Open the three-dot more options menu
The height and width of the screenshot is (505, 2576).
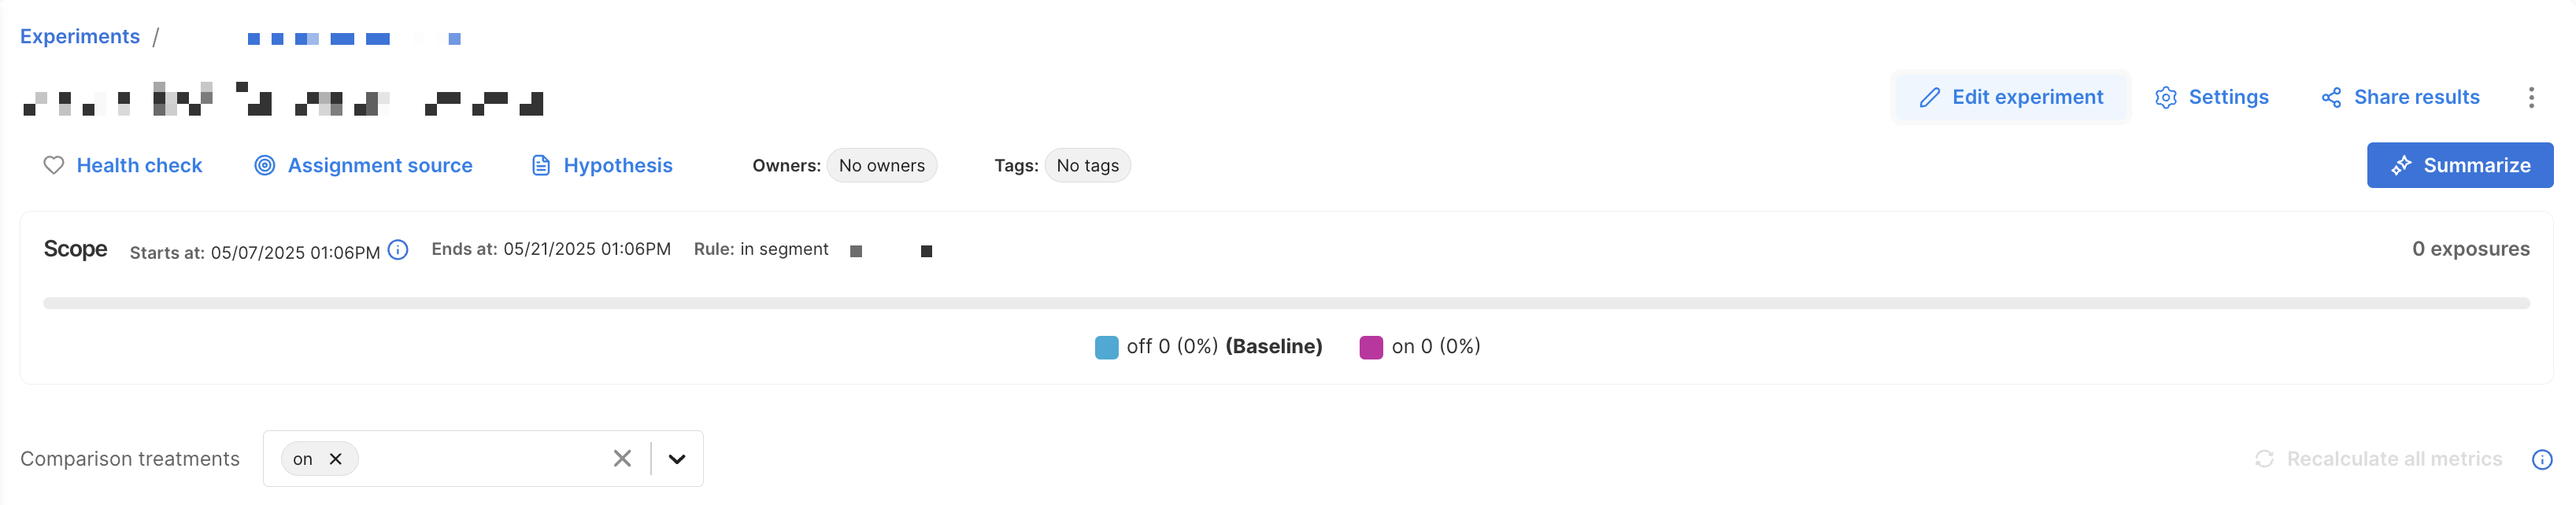click(2531, 97)
